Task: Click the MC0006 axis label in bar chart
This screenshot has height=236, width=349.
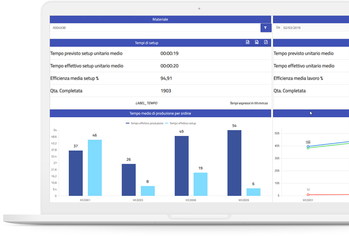Action: tap(191, 200)
